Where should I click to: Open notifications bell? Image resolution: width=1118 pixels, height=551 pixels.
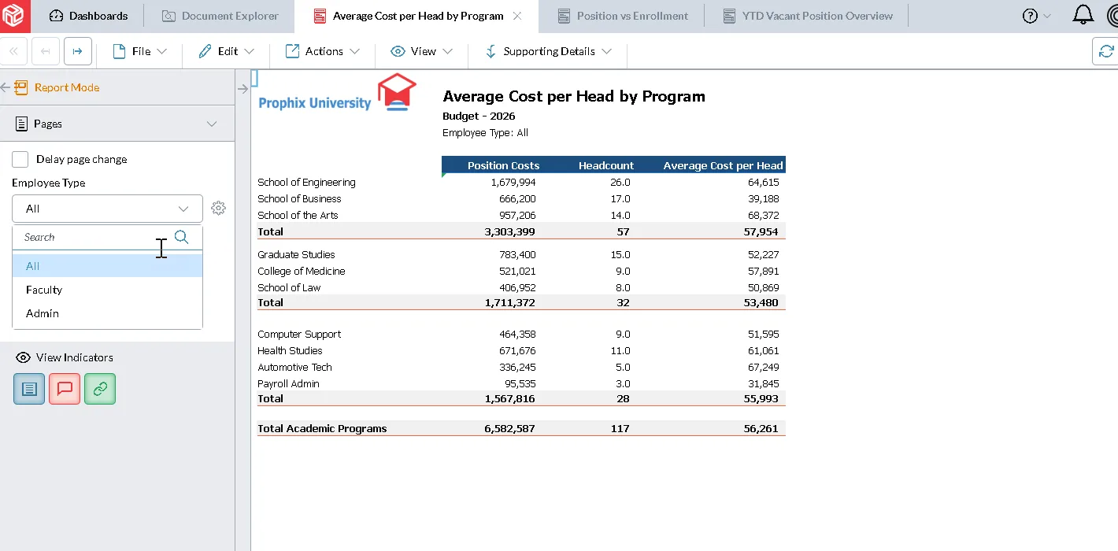(1084, 15)
